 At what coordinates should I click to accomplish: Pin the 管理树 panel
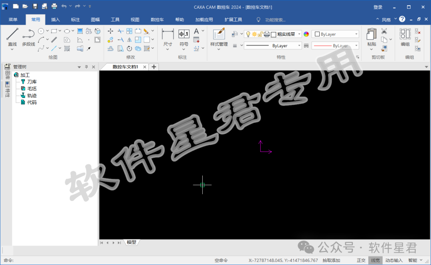(x=86, y=67)
